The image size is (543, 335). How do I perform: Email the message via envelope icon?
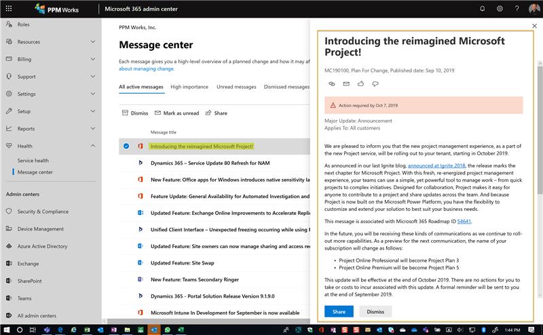(346, 84)
